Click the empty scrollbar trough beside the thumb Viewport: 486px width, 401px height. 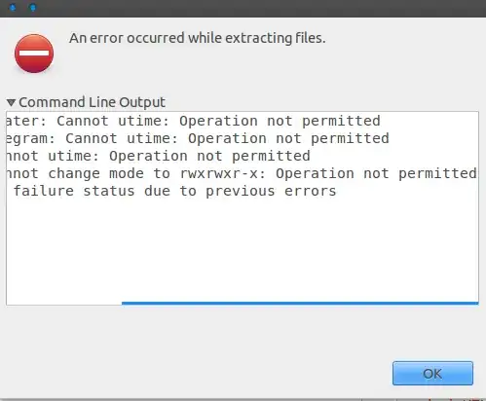click(64, 304)
